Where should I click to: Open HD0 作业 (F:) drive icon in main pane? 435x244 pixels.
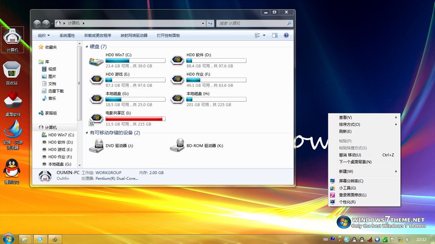[177, 80]
